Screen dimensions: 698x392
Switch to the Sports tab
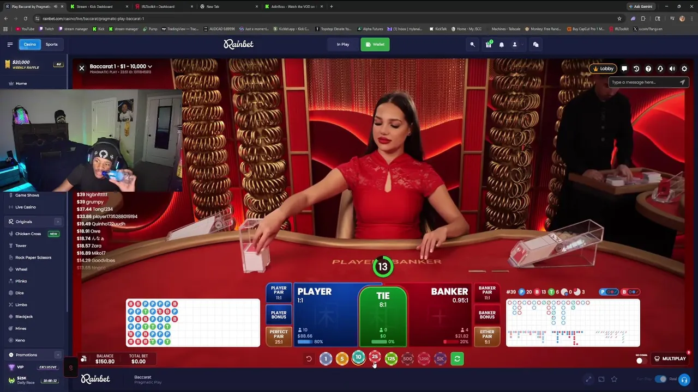tap(52, 44)
